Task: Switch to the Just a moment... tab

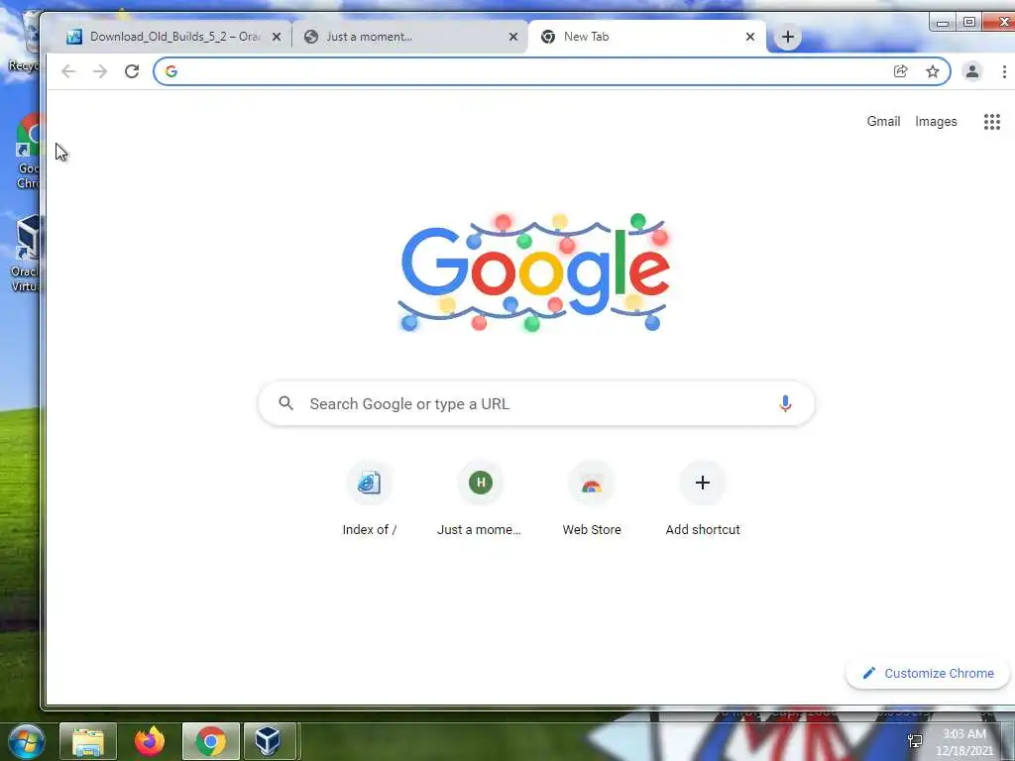Action: coord(410,37)
